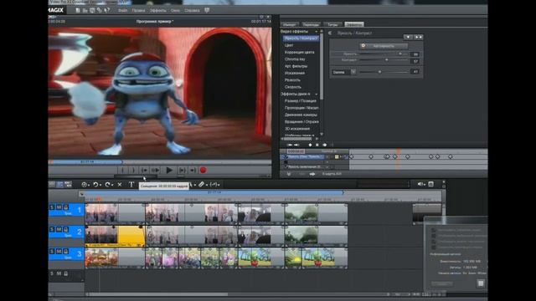
Task: Play the selected range
Action: coord(156,170)
